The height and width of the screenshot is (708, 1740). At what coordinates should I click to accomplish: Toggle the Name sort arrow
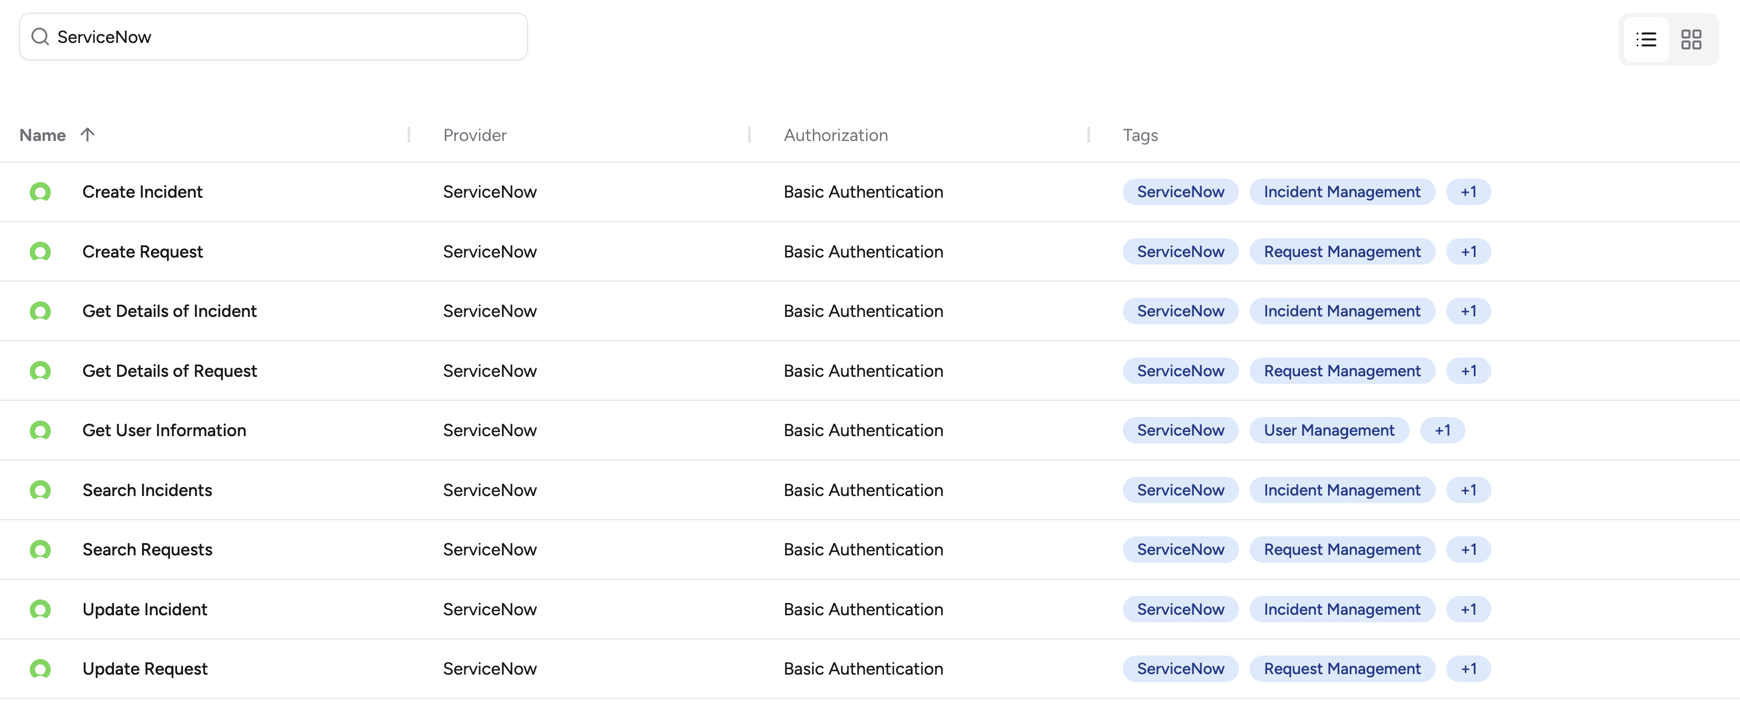(x=87, y=134)
